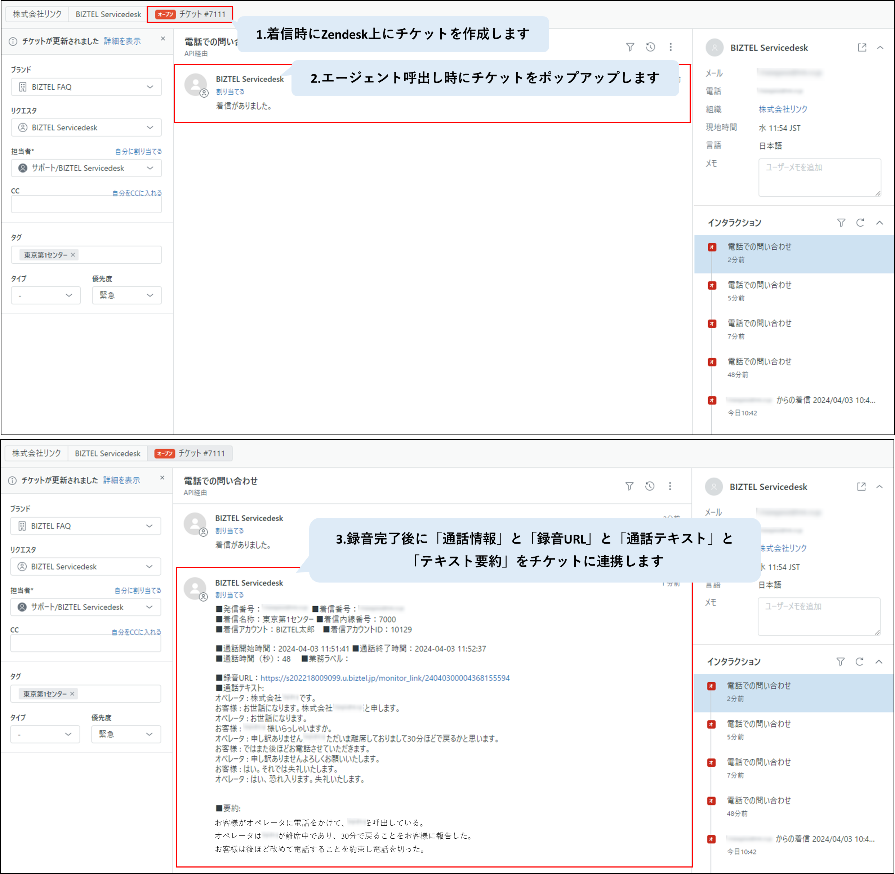Open the 担当者 dropdown in lower screenshot
The image size is (895, 874).
point(86,607)
